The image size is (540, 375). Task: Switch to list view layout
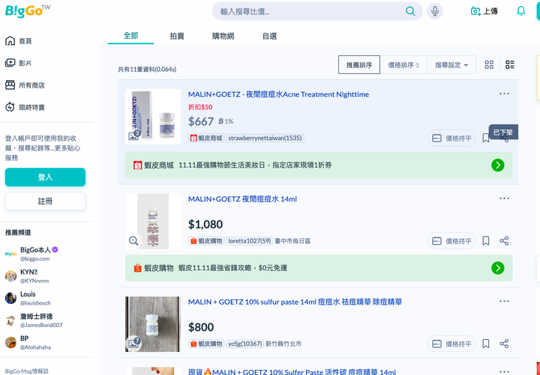[x=510, y=64]
